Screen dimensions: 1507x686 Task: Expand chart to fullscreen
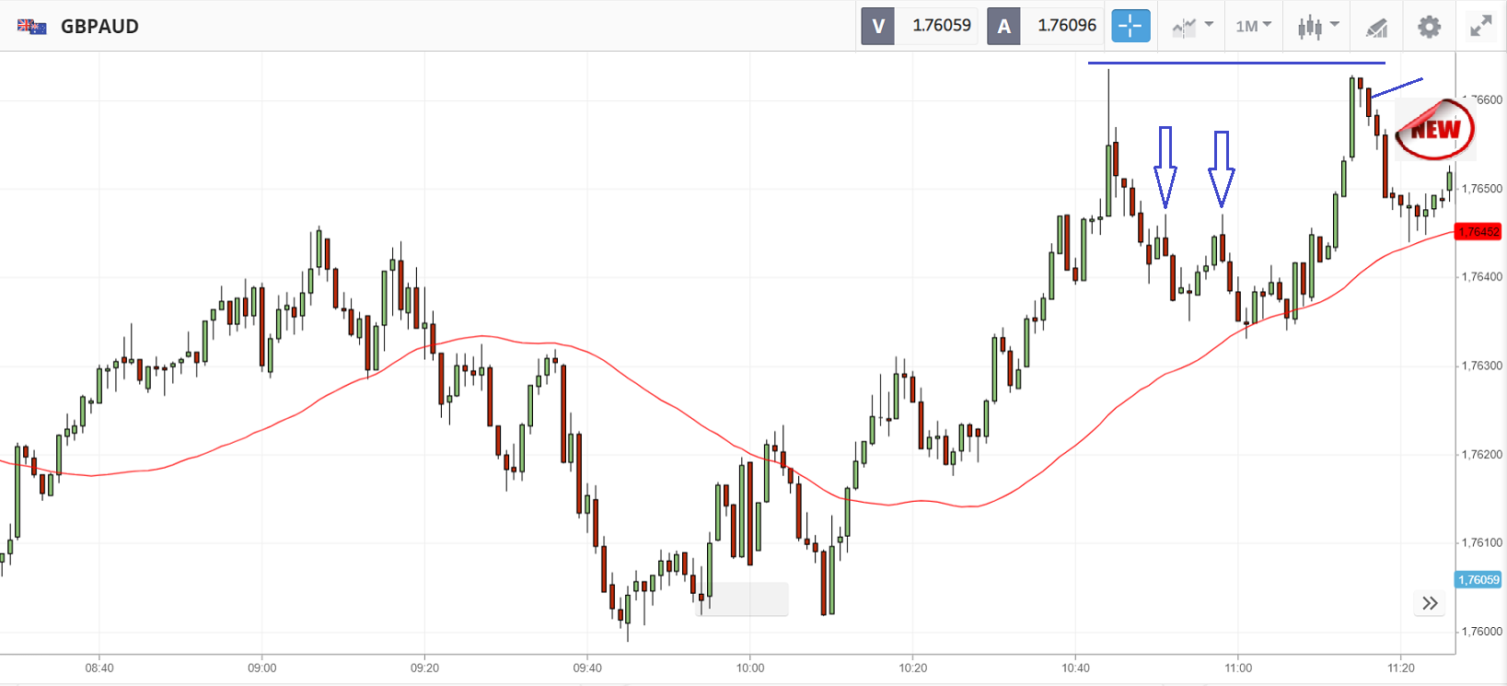[x=1480, y=26]
